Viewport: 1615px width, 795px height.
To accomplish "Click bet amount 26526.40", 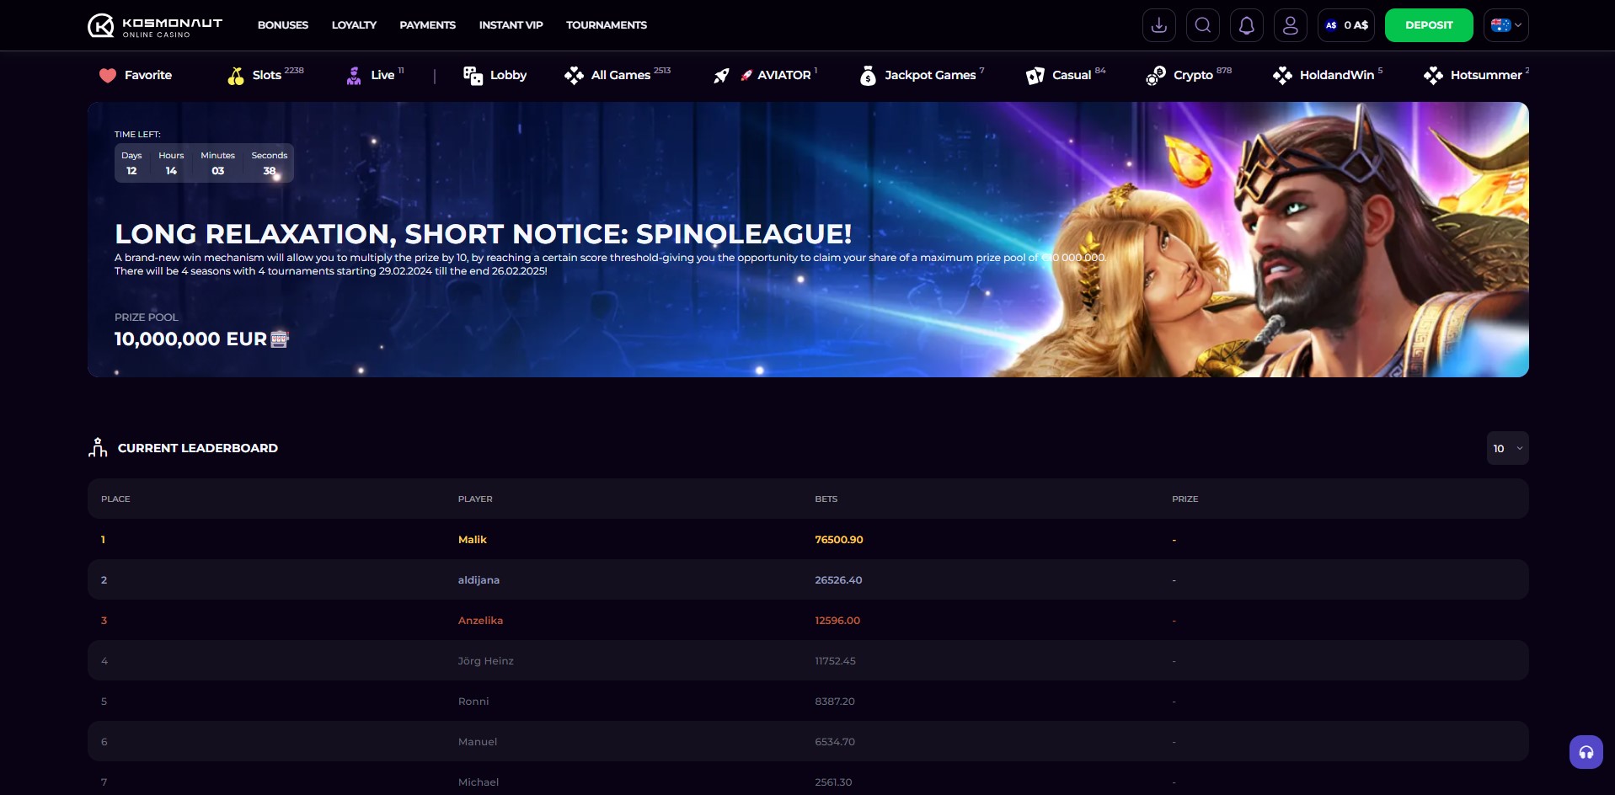I will (838, 579).
